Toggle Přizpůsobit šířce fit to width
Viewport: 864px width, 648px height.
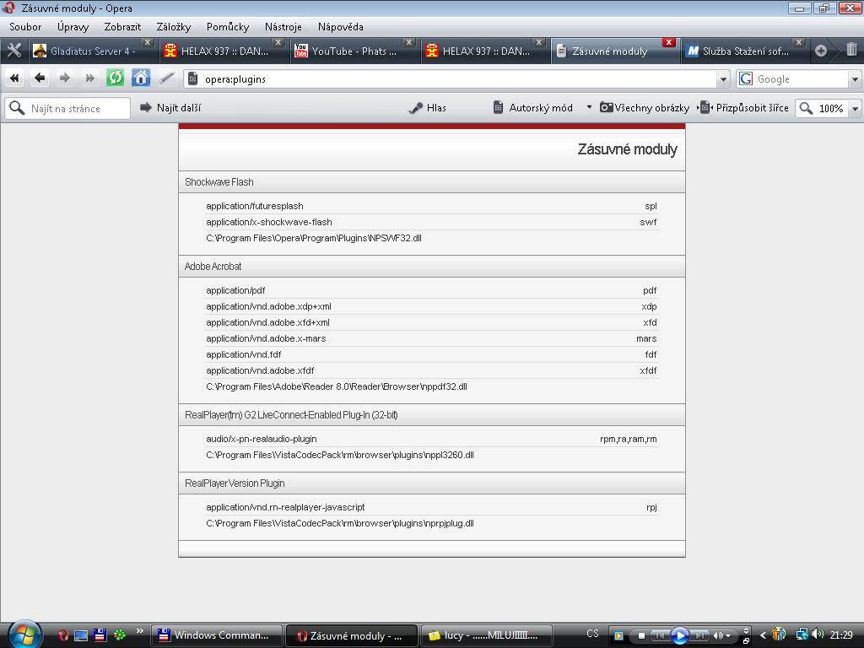pyautogui.click(x=742, y=108)
